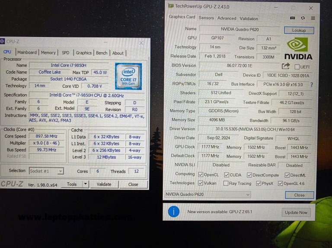
Task: Click the GPU Name field NVIDIA Quadro P620
Action: (239, 29)
